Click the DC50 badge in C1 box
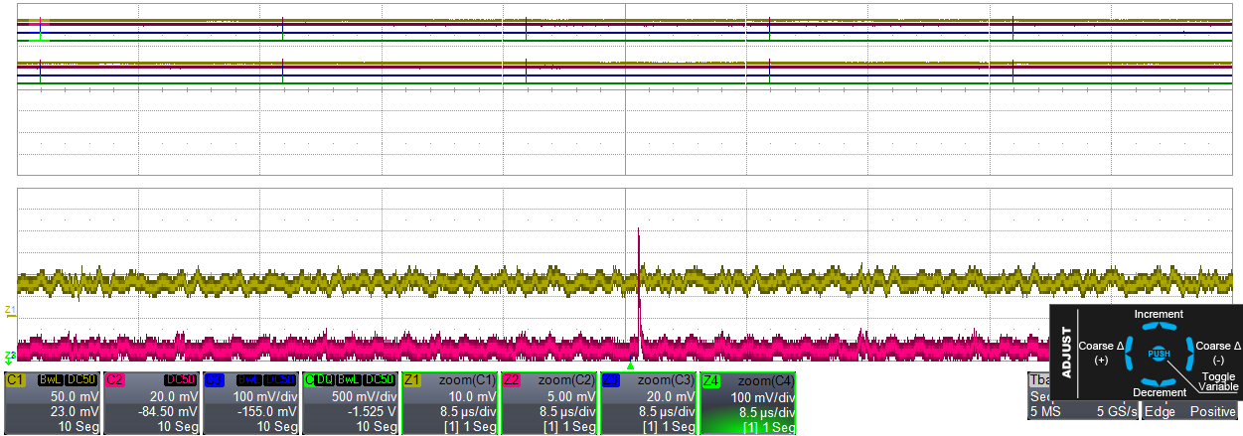Viewport: 1243px width, 436px height. coord(80,379)
